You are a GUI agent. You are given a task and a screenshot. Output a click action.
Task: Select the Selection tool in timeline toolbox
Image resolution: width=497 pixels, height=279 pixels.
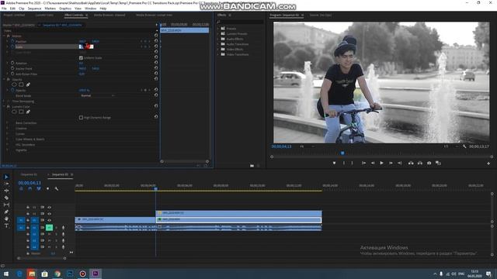(6, 177)
